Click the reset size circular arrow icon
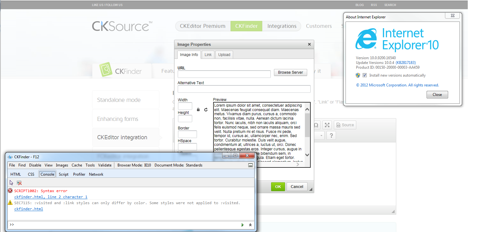Screen dimensions: 495x232 (x=206, y=110)
